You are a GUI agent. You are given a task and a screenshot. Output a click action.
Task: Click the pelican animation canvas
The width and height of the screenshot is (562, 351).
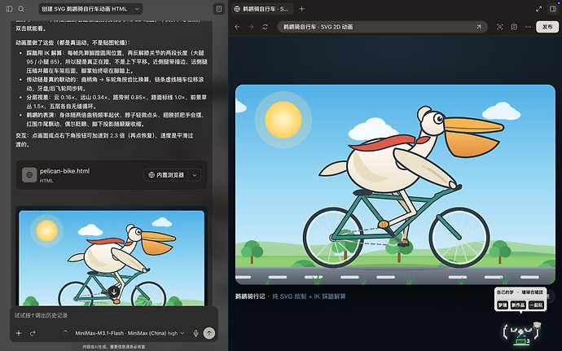(x=395, y=184)
